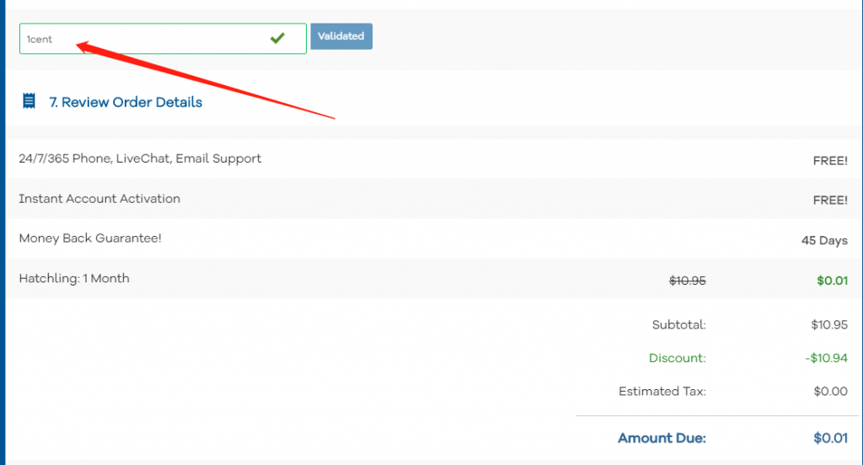The image size is (863, 465).
Task: Click the crossed-out $10.95 original price
Action: point(687,281)
